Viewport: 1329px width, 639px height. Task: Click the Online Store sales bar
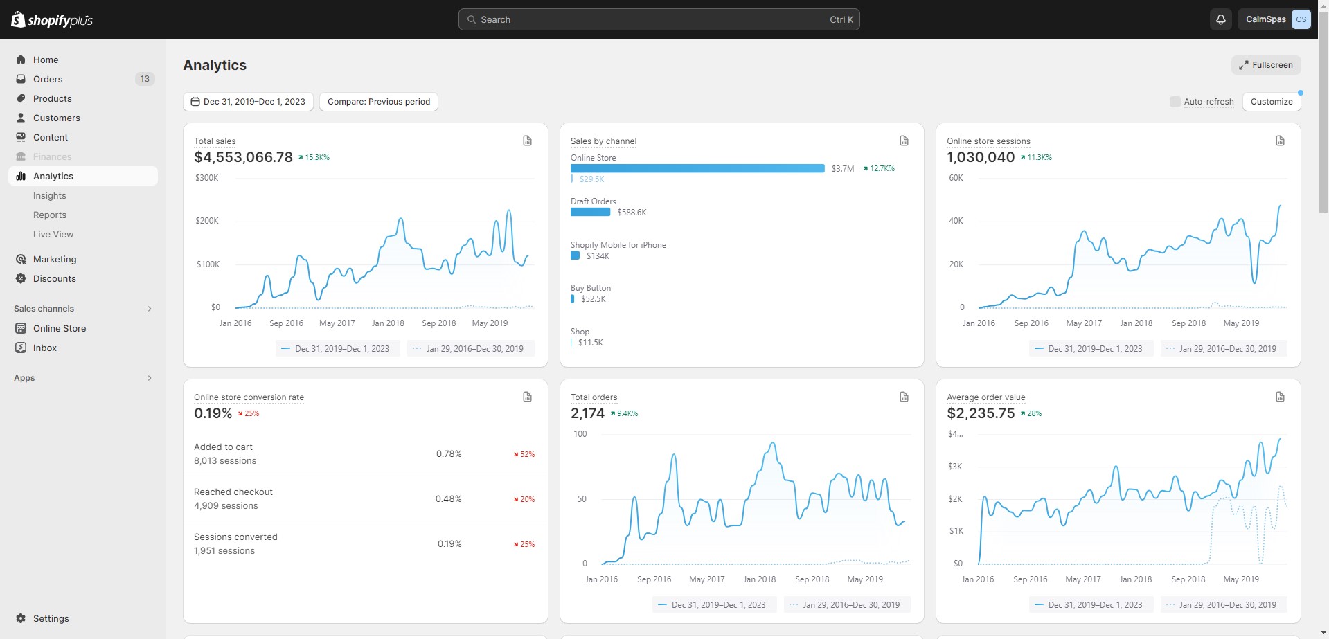[697, 168]
